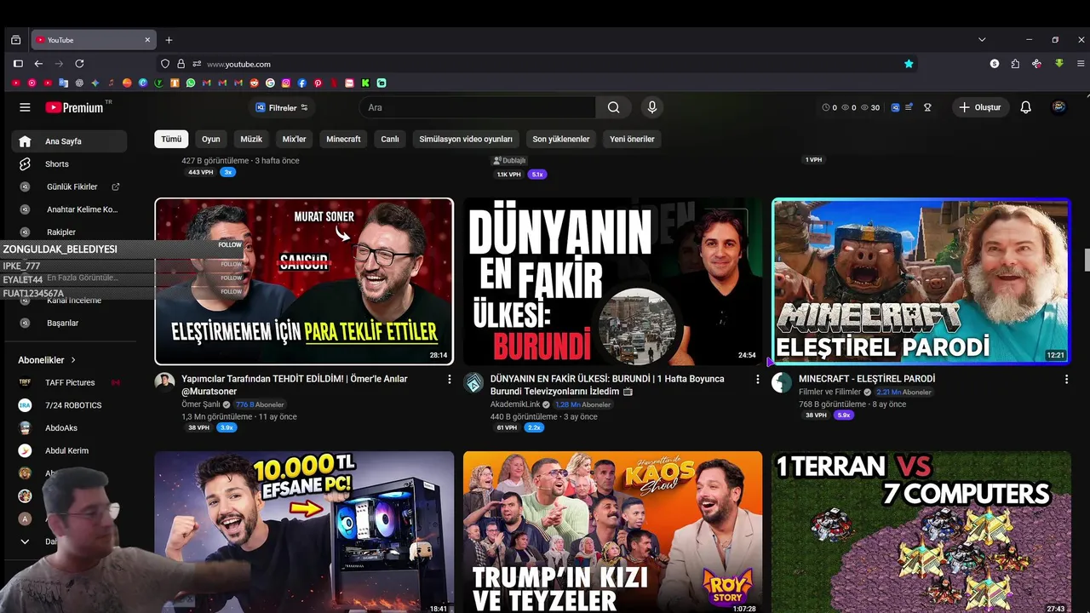The width and height of the screenshot is (1090, 613).
Task: Select the Tümü filter chip
Action: point(171,139)
